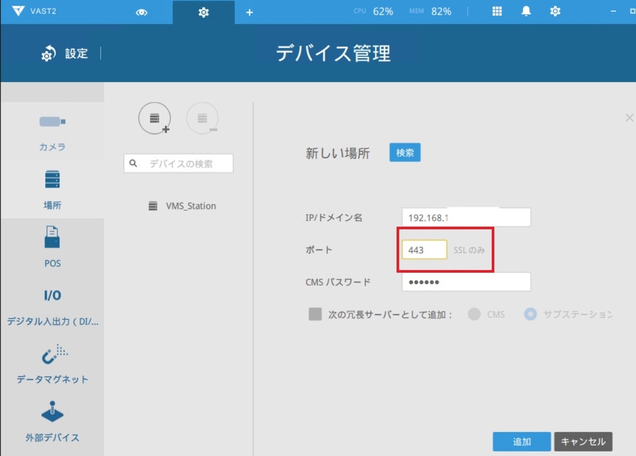Open the grid layout icon in top bar

pos(497,11)
